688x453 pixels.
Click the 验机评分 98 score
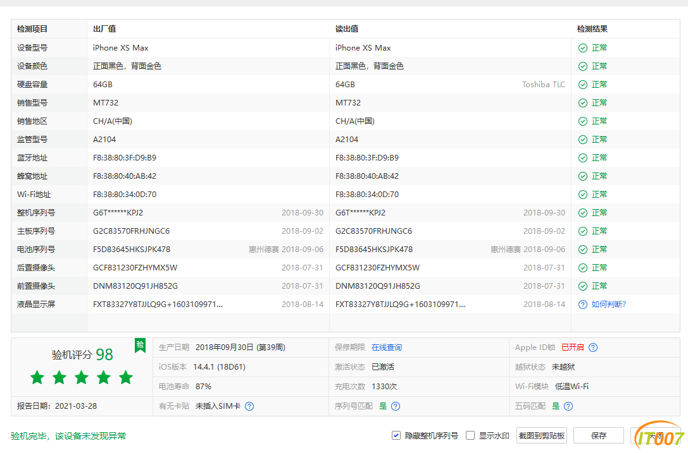[82, 354]
